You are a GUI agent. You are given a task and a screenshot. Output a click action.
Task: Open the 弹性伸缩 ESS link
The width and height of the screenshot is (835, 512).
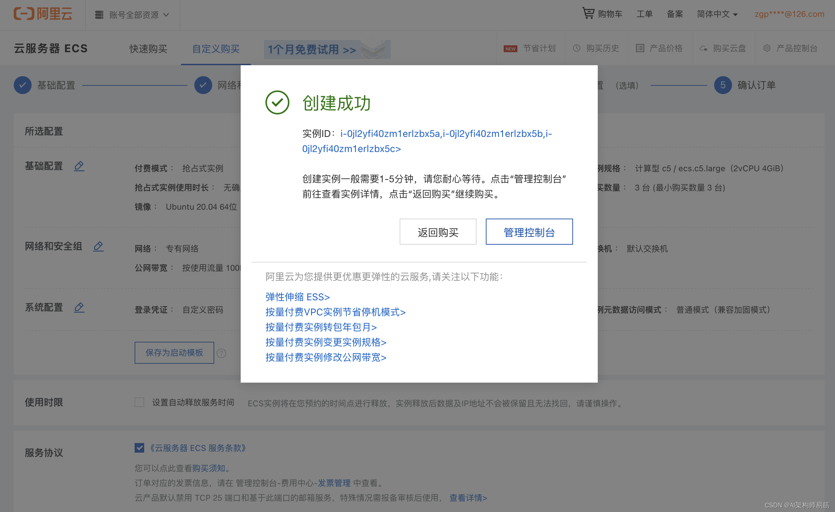point(297,297)
